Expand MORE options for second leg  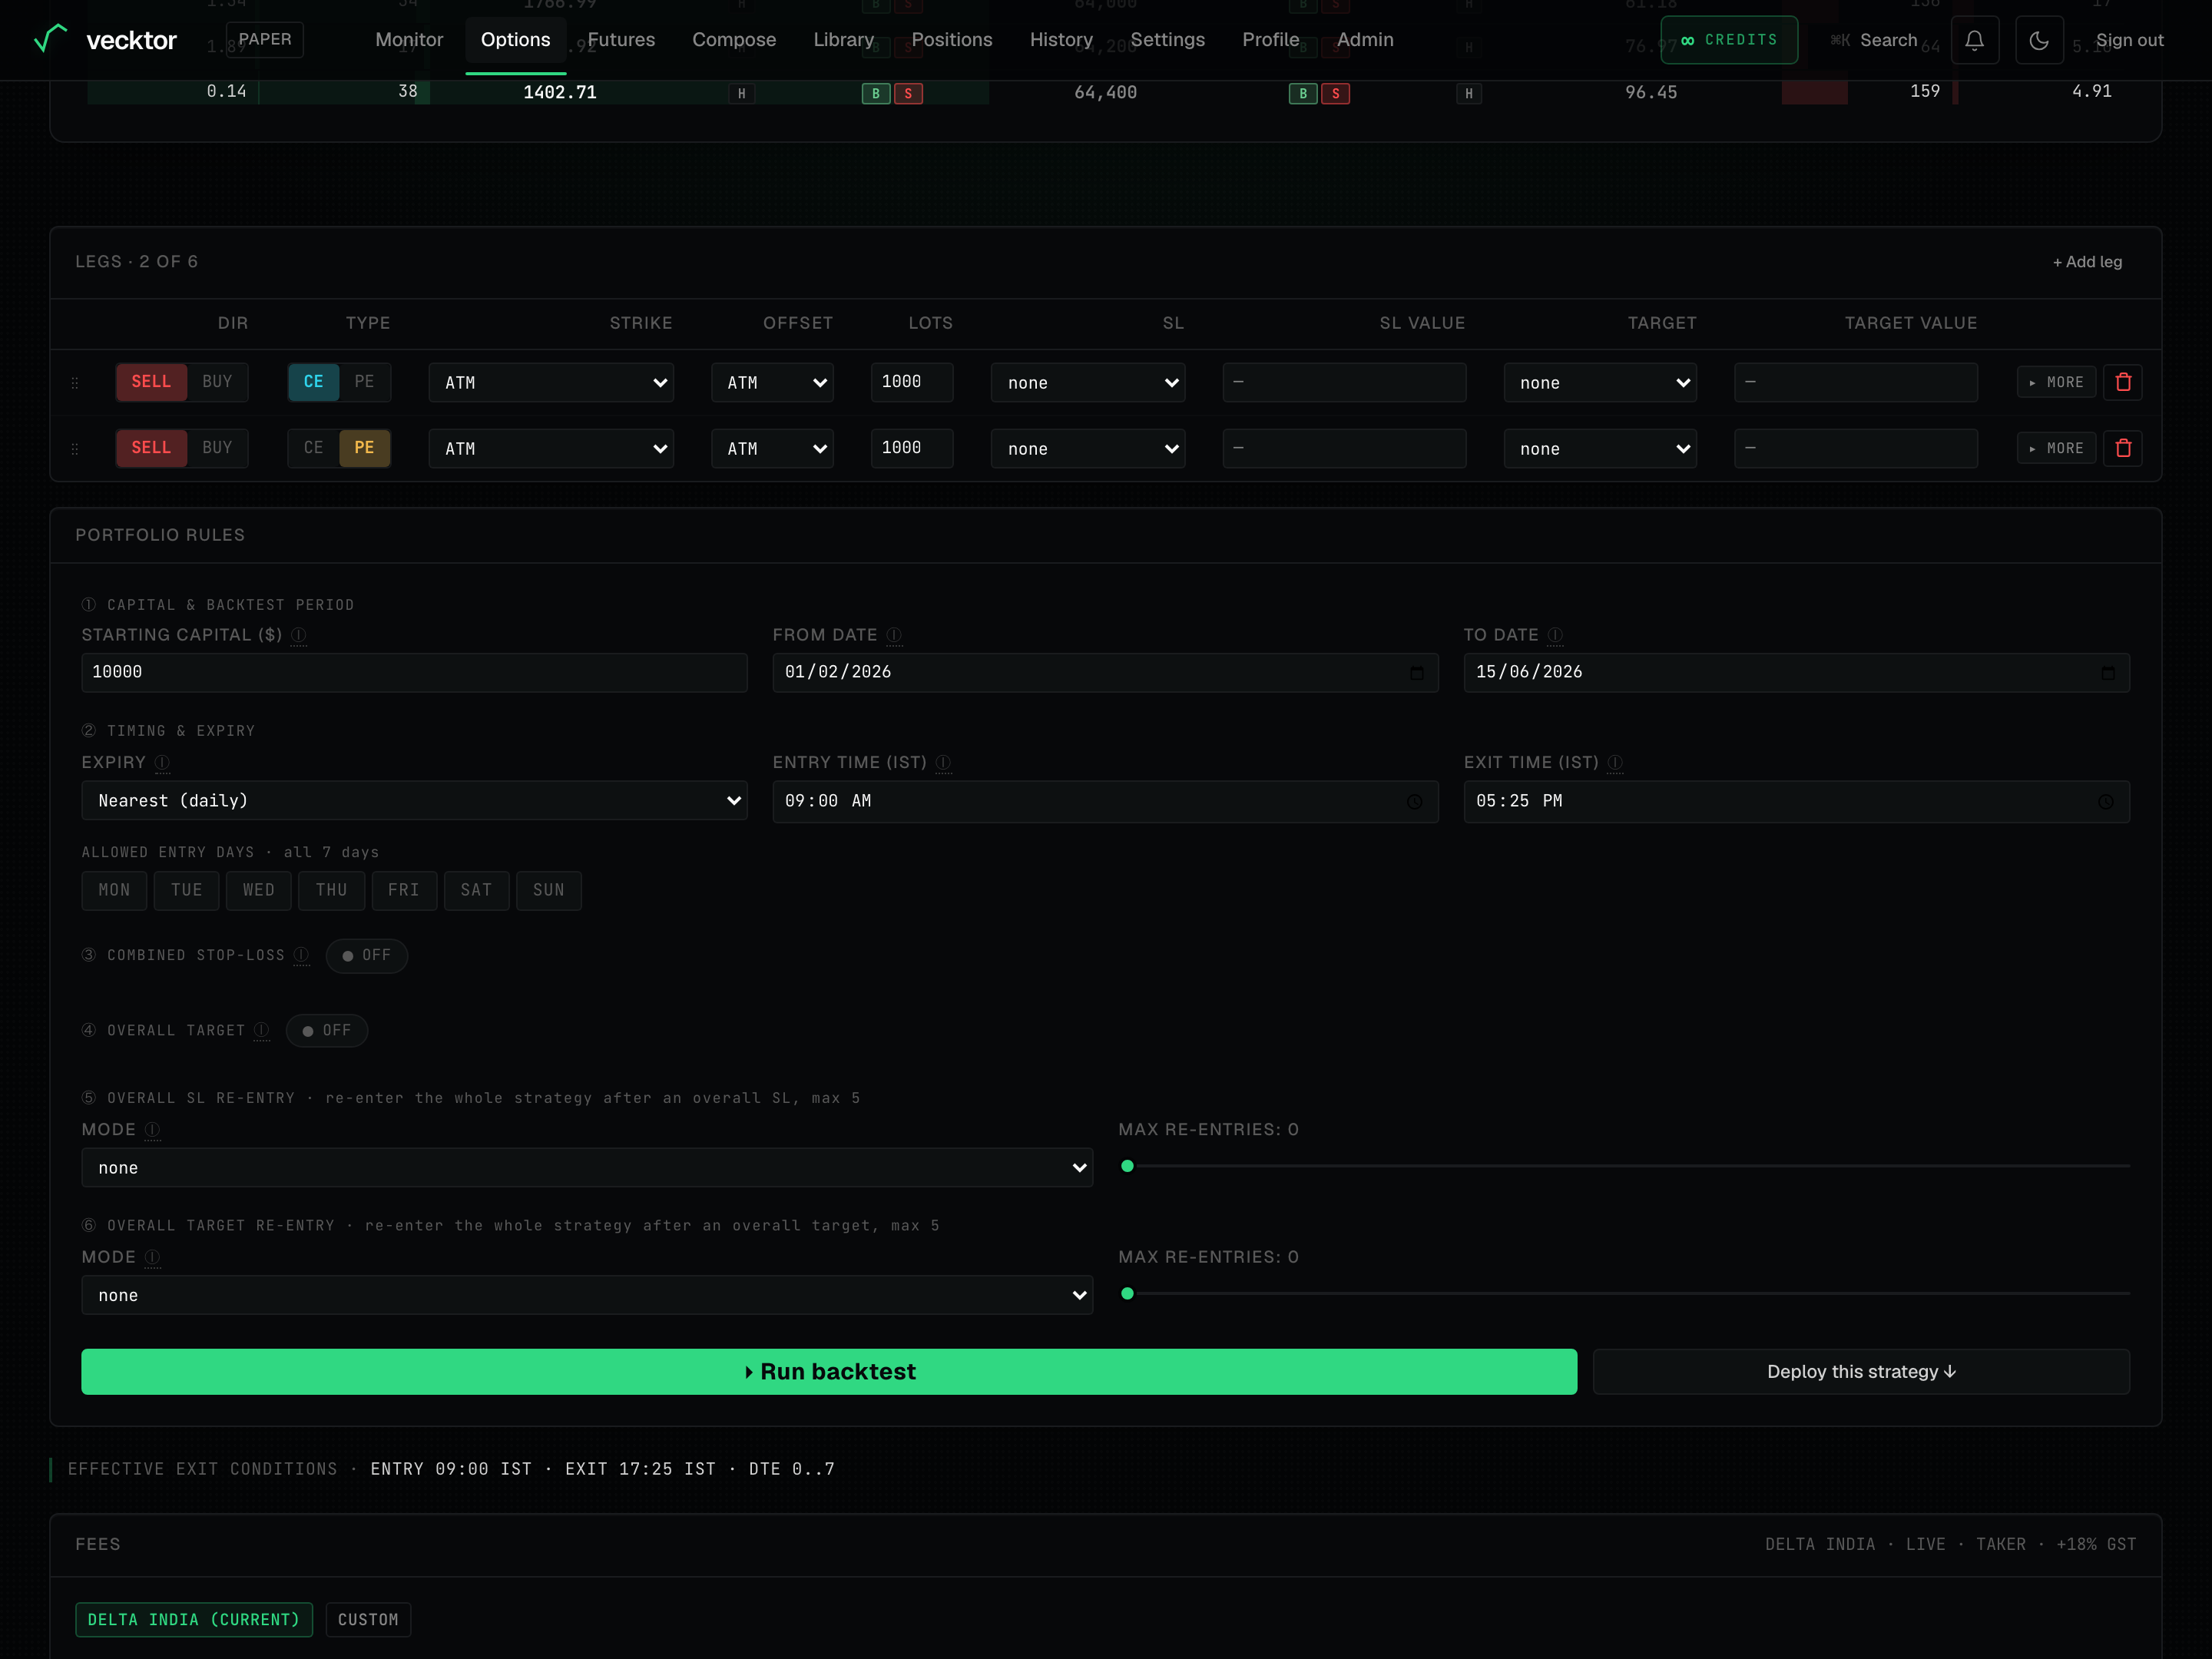point(2056,448)
